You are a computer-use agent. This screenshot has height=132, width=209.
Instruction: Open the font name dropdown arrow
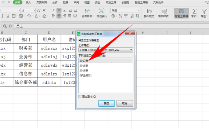[19, 10]
